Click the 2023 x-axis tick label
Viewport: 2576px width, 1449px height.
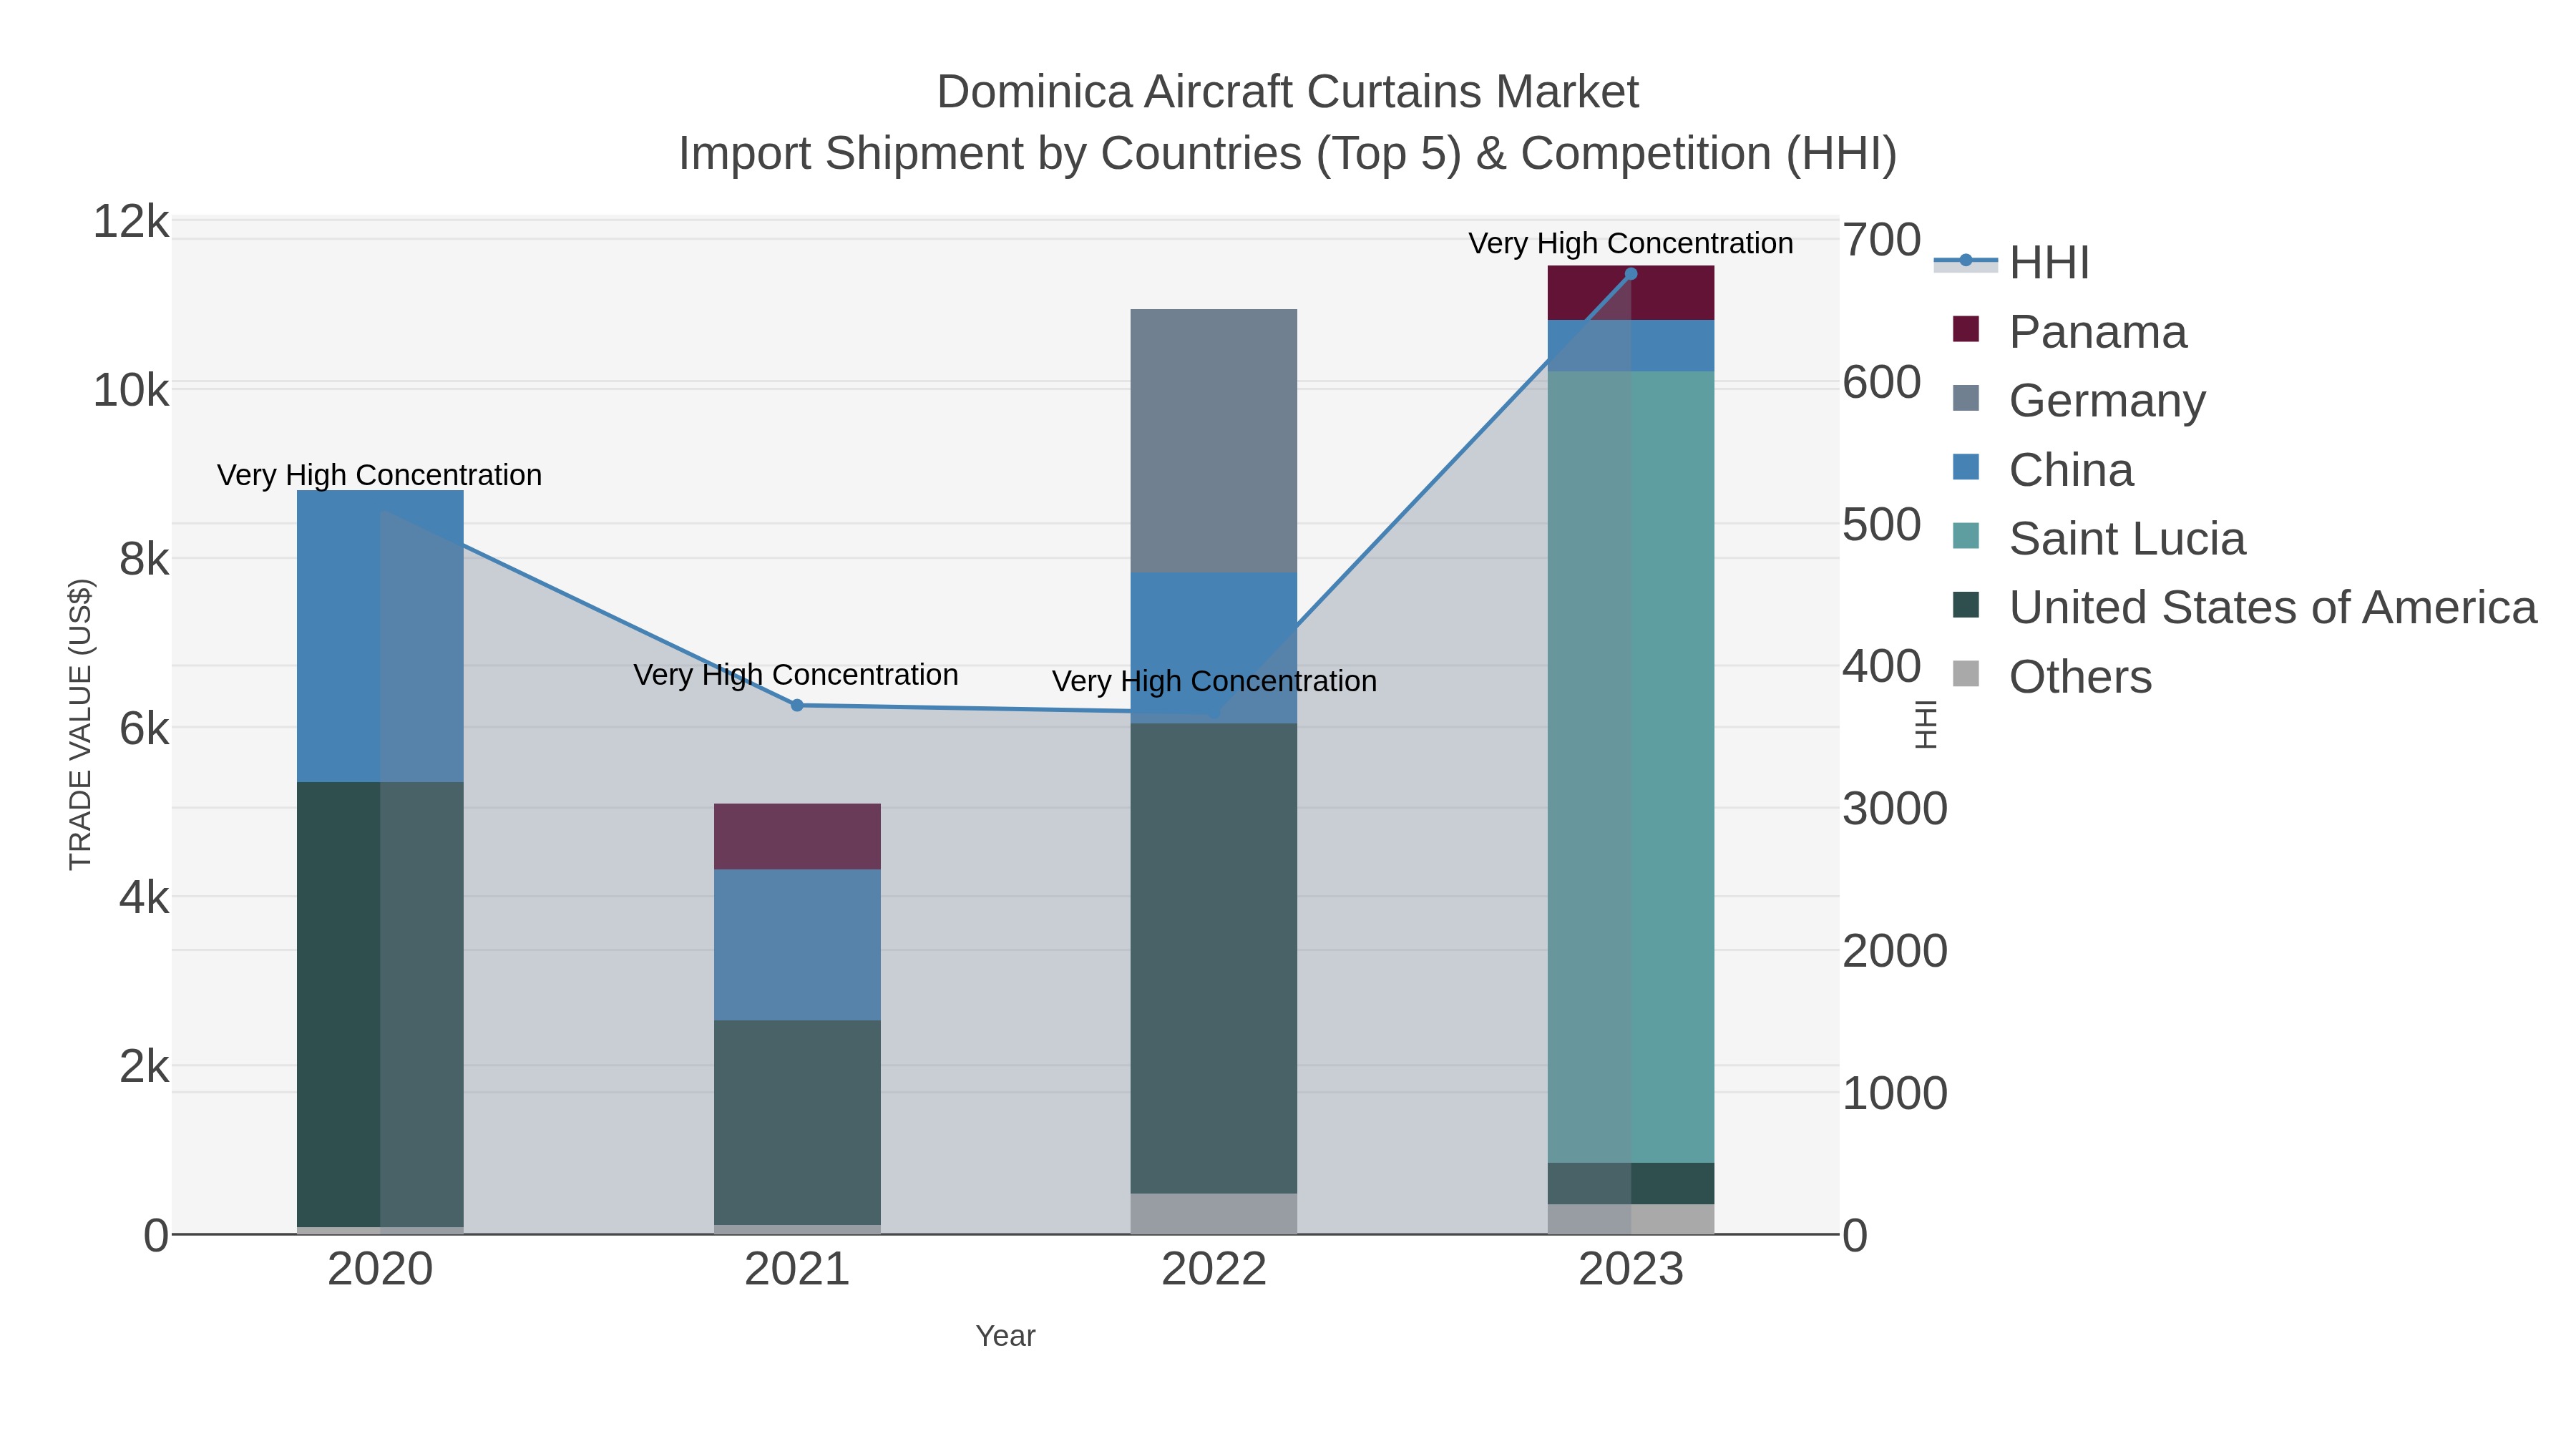point(1631,1270)
